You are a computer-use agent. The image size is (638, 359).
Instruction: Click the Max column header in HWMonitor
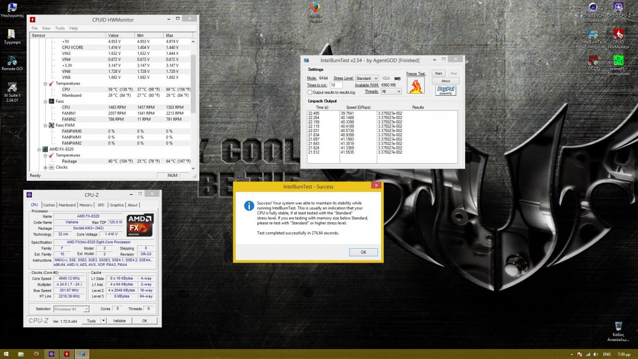tap(177, 35)
